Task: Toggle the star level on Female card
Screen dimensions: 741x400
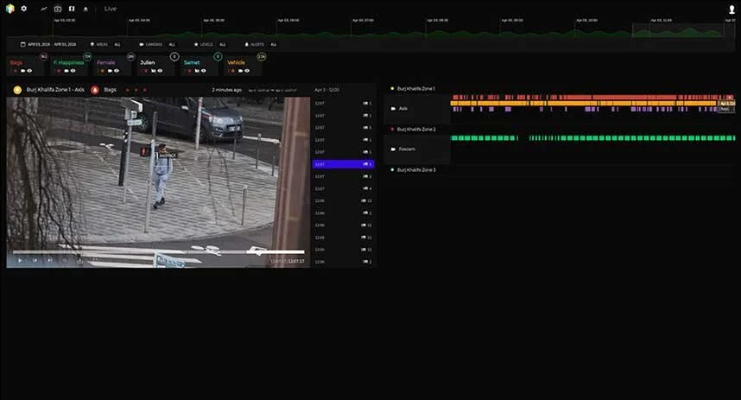Action: (x=102, y=71)
